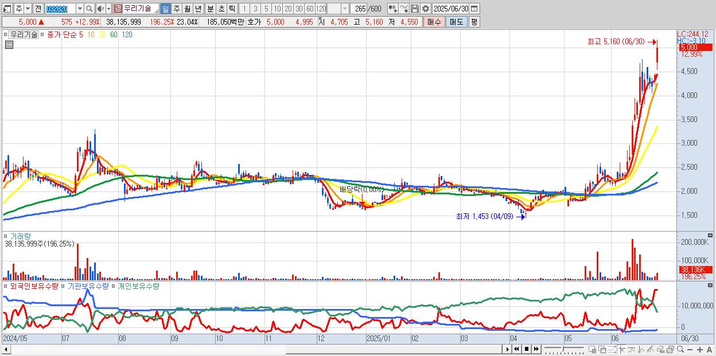Fast-forward the chart replay
The height and width of the screenshot is (356, 716).
pos(536,349)
